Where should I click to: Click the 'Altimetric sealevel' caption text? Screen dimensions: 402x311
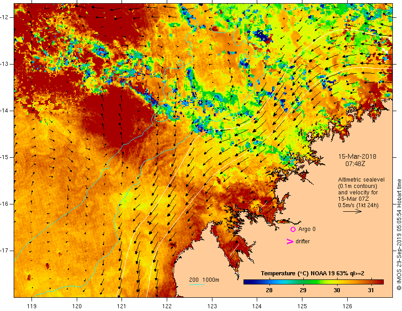click(x=361, y=180)
